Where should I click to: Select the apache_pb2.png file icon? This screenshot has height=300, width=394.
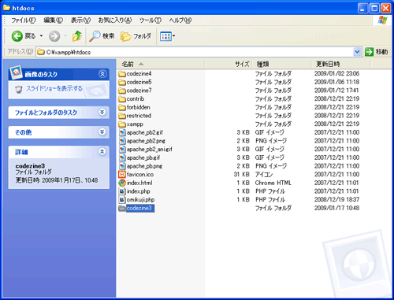pyautogui.click(x=122, y=141)
